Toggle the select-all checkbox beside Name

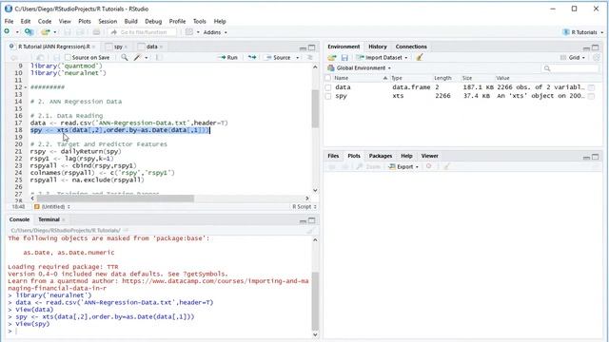click(328, 78)
